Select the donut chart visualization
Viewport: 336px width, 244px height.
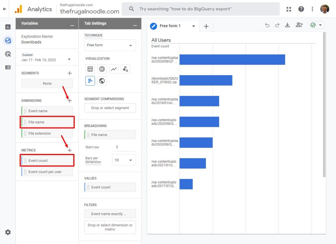coord(101,69)
